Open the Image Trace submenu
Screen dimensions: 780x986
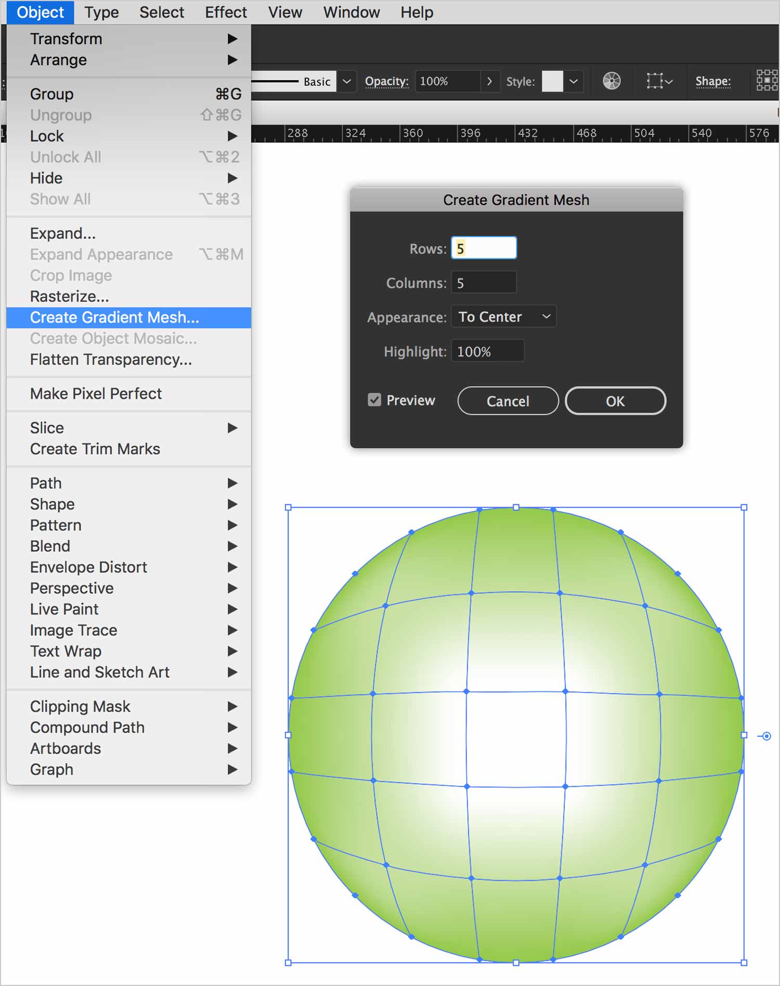[x=129, y=630]
